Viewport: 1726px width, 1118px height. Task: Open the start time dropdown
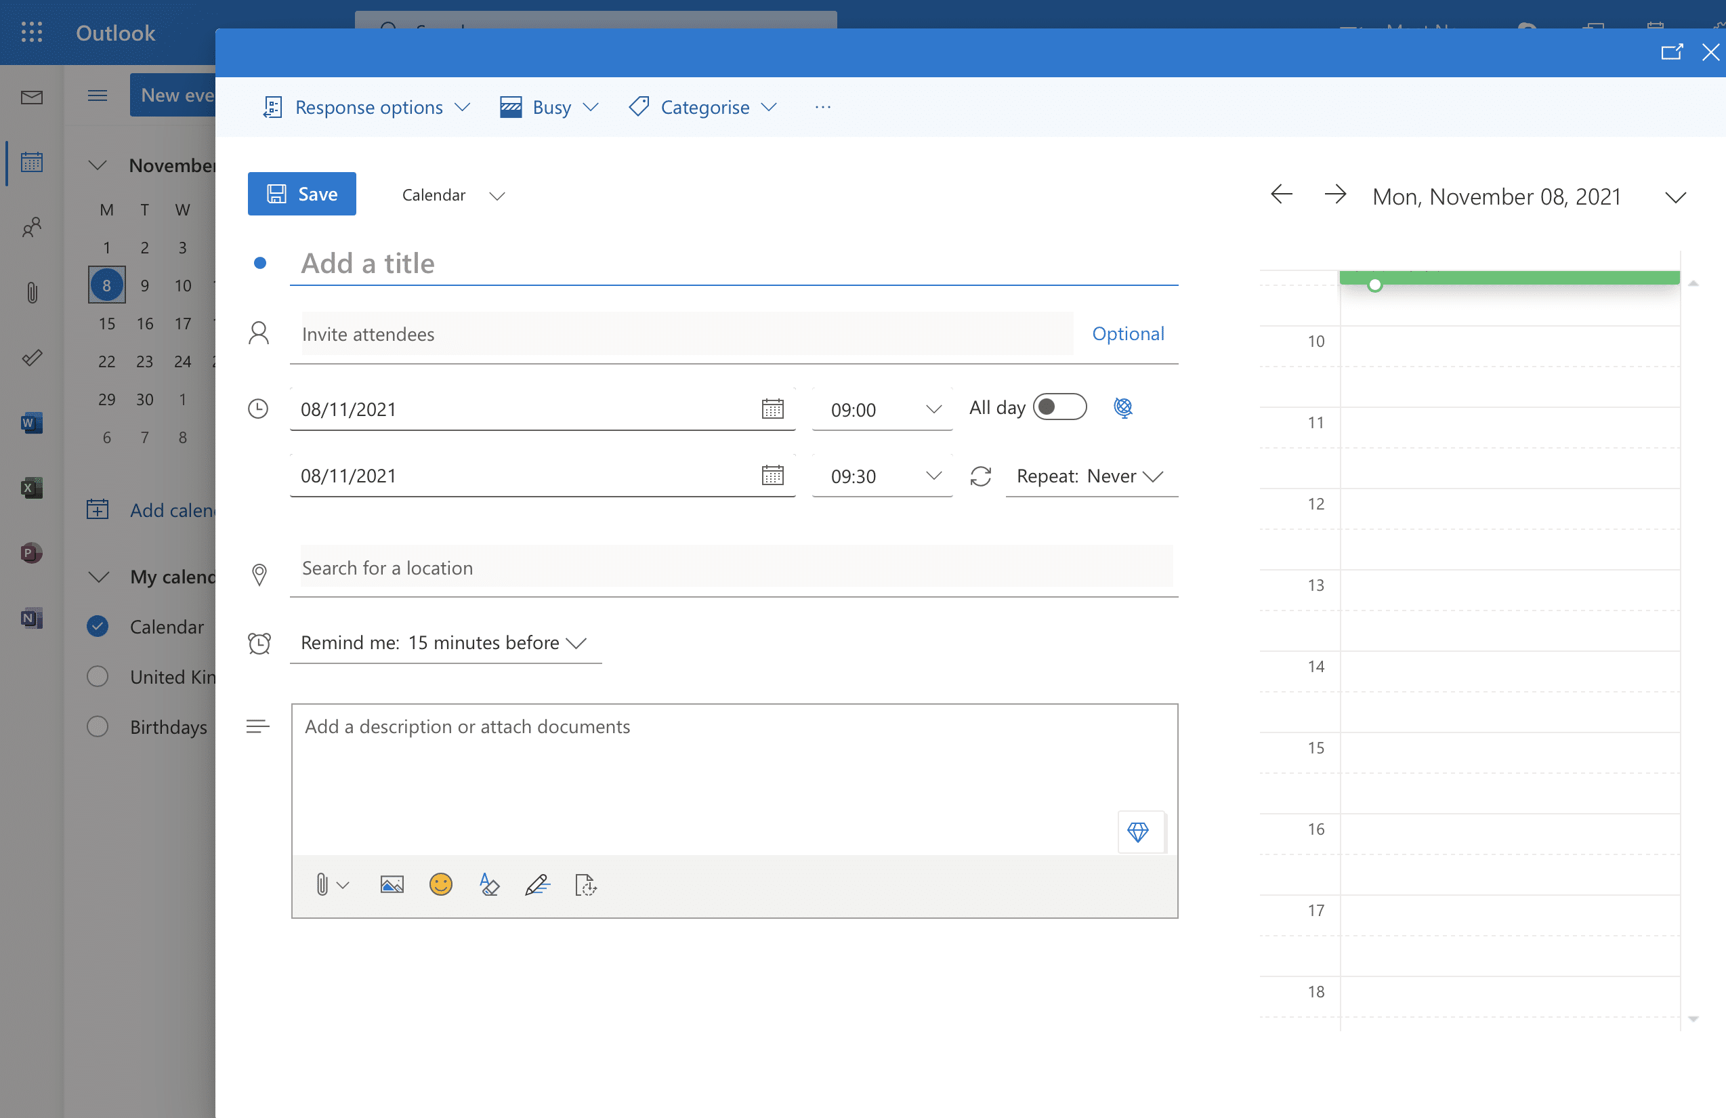pyautogui.click(x=934, y=409)
